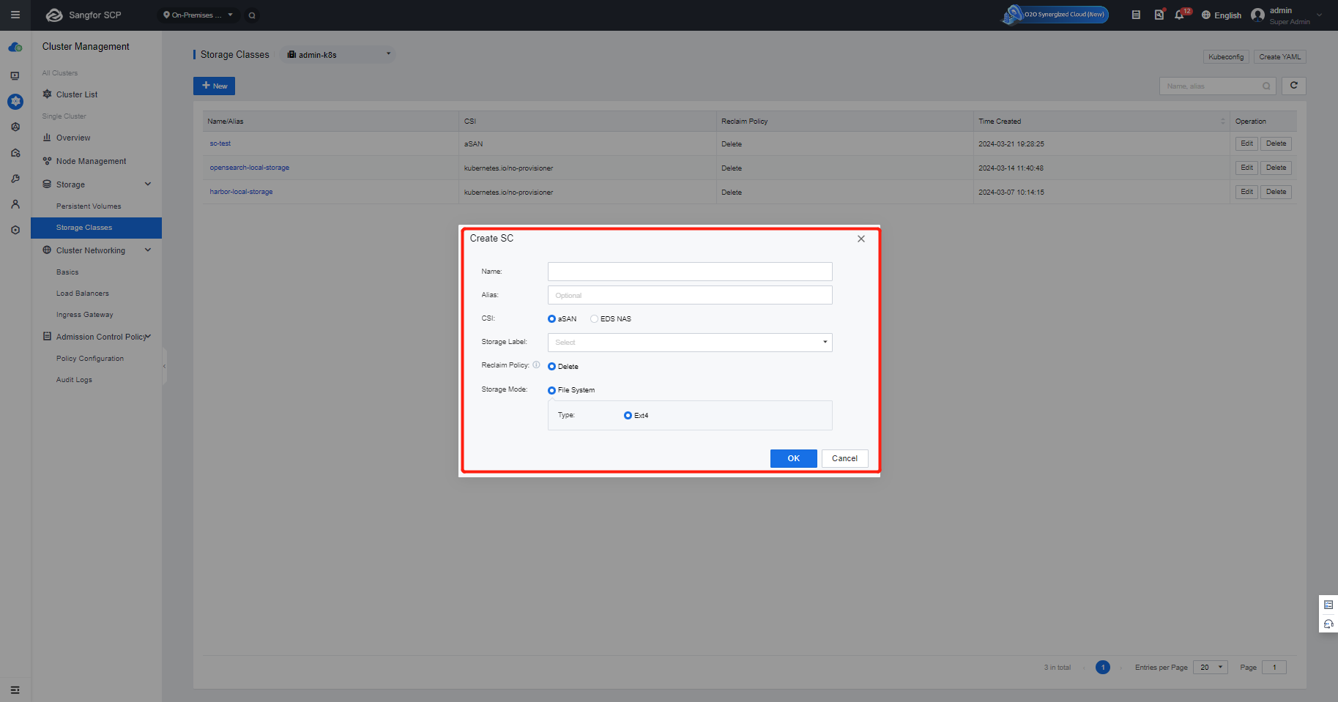Collapse the Cluster Networking sidebar section
Image resolution: width=1338 pixels, height=702 pixels.
coord(148,250)
